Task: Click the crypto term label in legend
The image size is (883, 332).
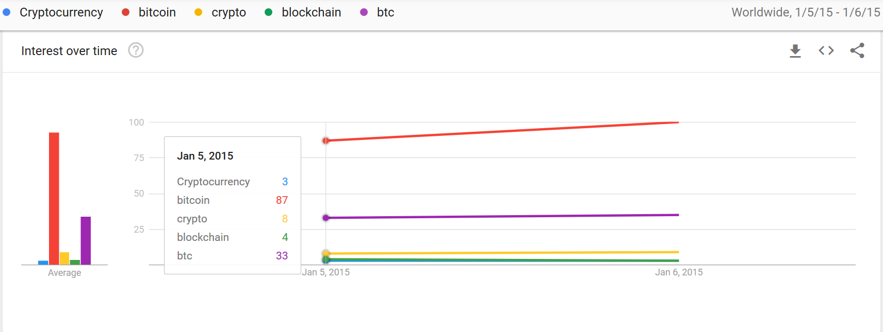Action: click(x=229, y=12)
